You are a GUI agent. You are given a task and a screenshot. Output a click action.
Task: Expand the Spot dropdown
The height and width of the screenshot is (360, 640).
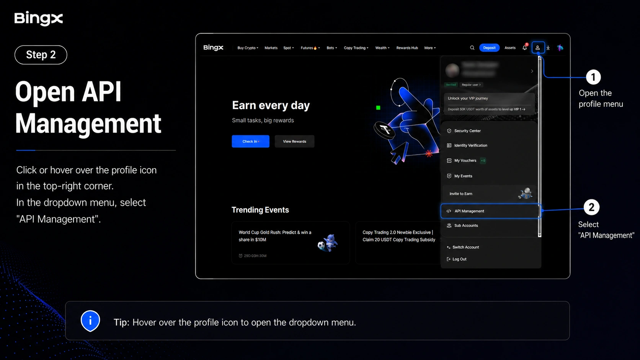(289, 48)
